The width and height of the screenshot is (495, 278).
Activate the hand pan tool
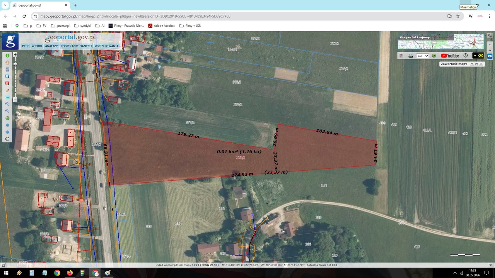[7, 63]
